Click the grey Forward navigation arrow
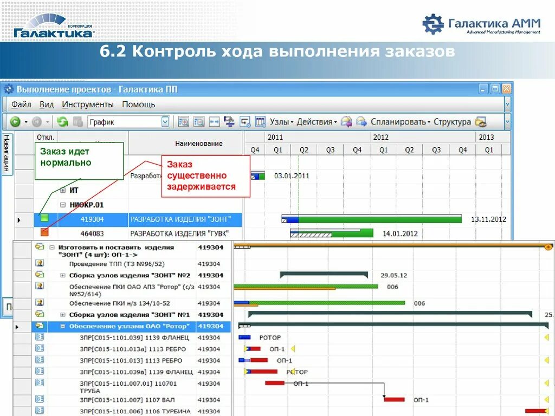The height and width of the screenshot is (416, 555). 36,122
